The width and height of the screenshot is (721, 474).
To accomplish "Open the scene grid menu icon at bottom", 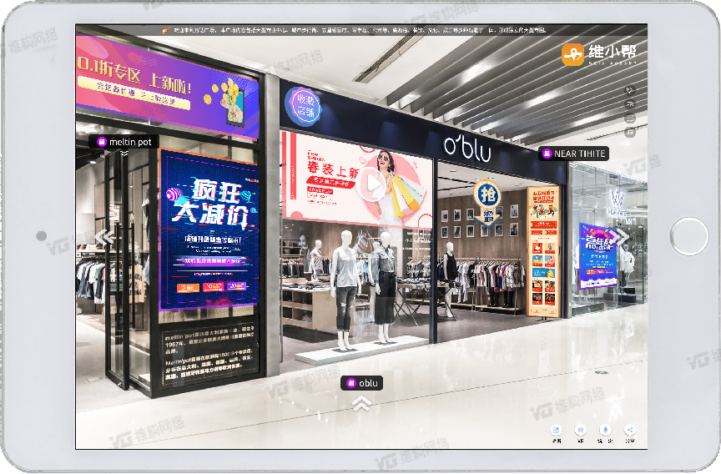I will [x=557, y=431].
